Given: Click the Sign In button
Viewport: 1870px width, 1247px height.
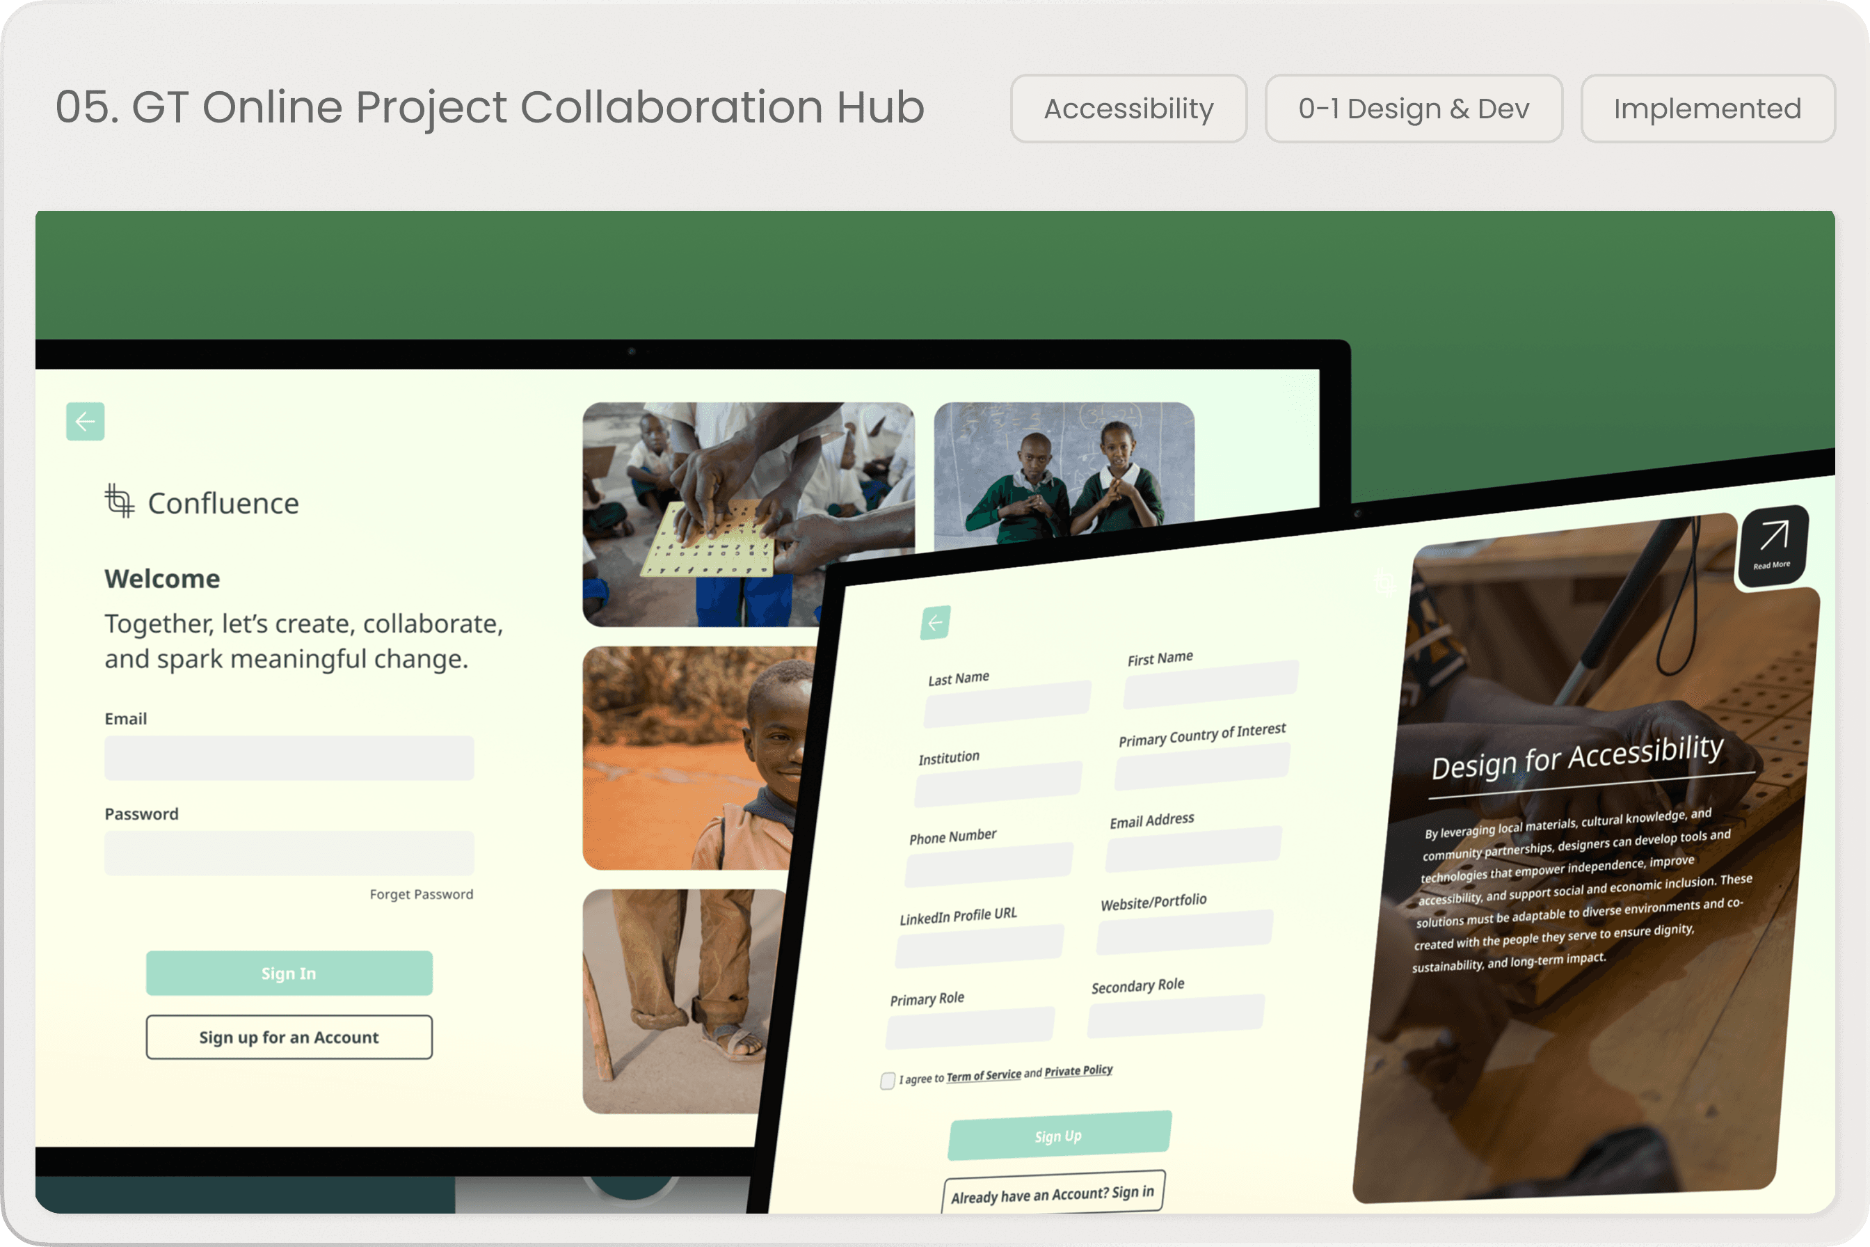Looking at the screenshot, I should (289, 974).
